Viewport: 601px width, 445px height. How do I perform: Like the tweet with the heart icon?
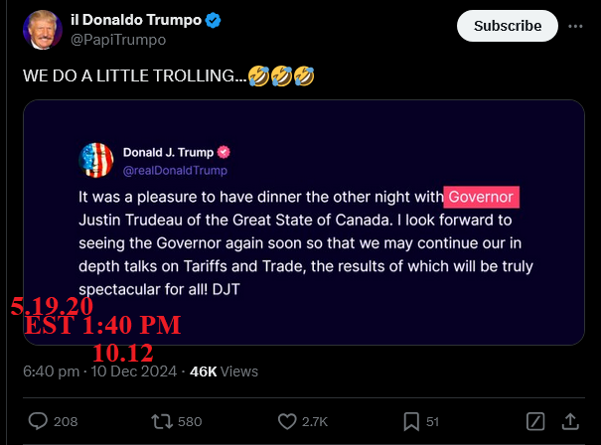point(287,421)
